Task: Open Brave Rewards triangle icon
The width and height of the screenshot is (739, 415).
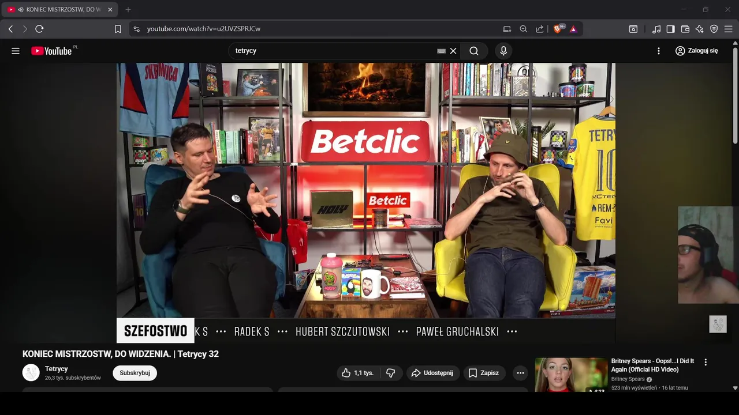Action: coord(573,29)
